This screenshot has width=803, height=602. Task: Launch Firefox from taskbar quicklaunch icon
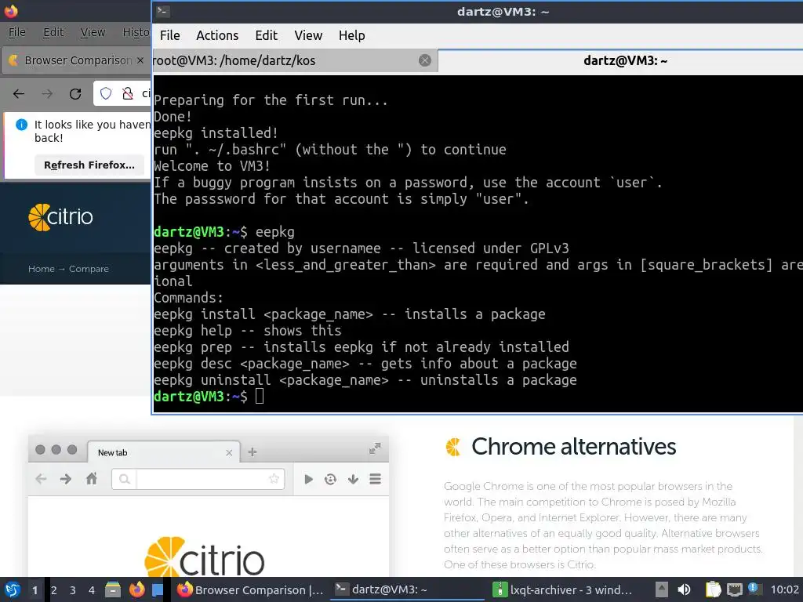(x=136, y=589)
